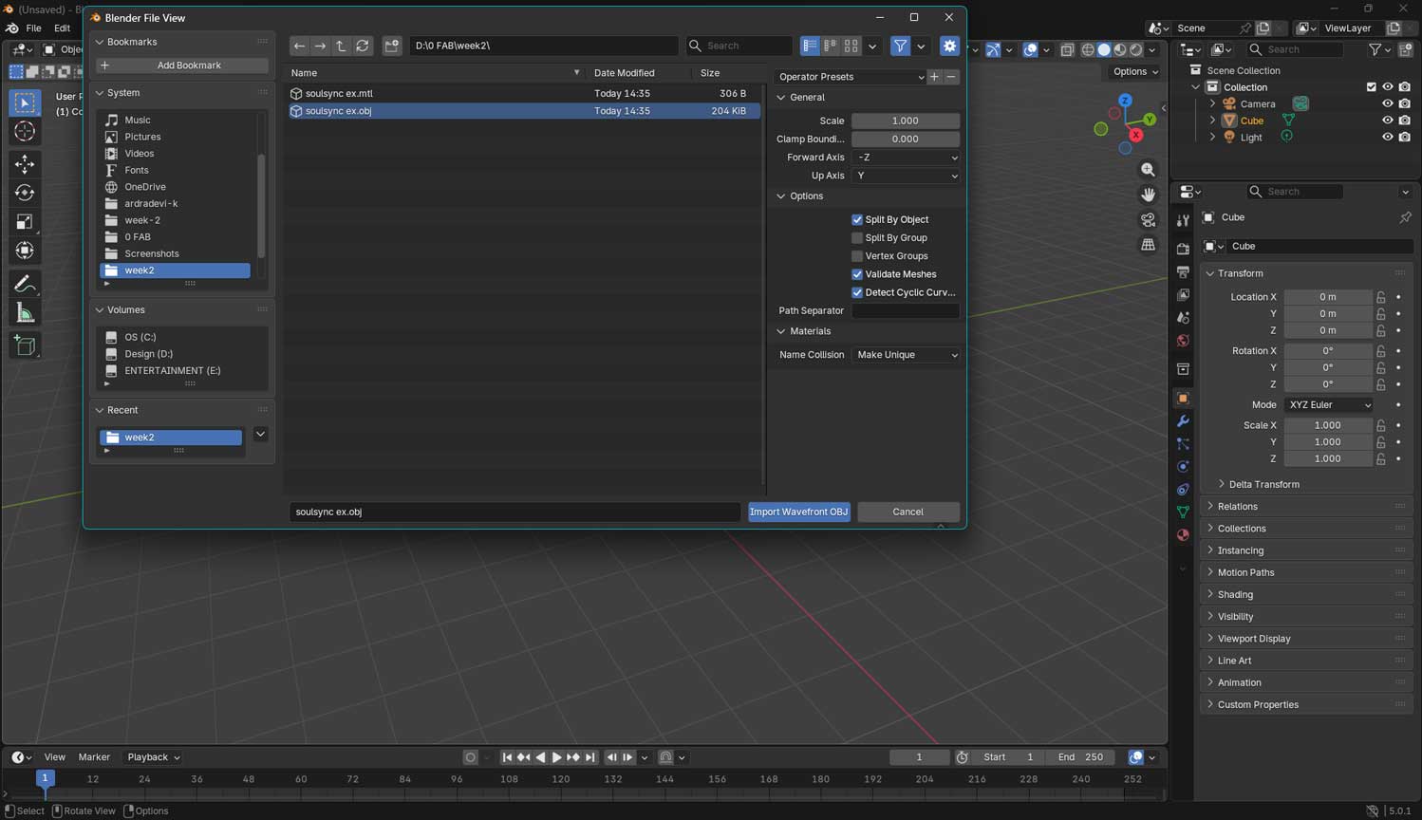Click the refresh file list icon
Image resolution: width=1422 pixels, height=820 pixels.
click(x=362, y=46)
